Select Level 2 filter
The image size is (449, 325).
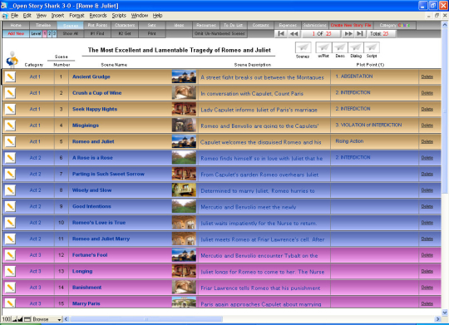50,34
